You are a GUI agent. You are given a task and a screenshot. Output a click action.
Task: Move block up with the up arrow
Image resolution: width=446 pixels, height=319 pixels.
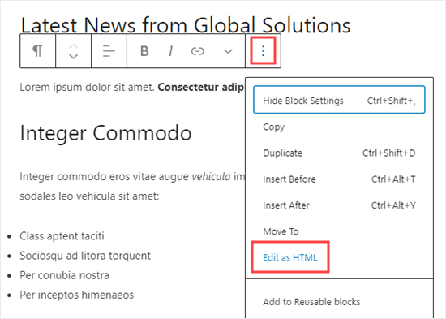point(73,46)
